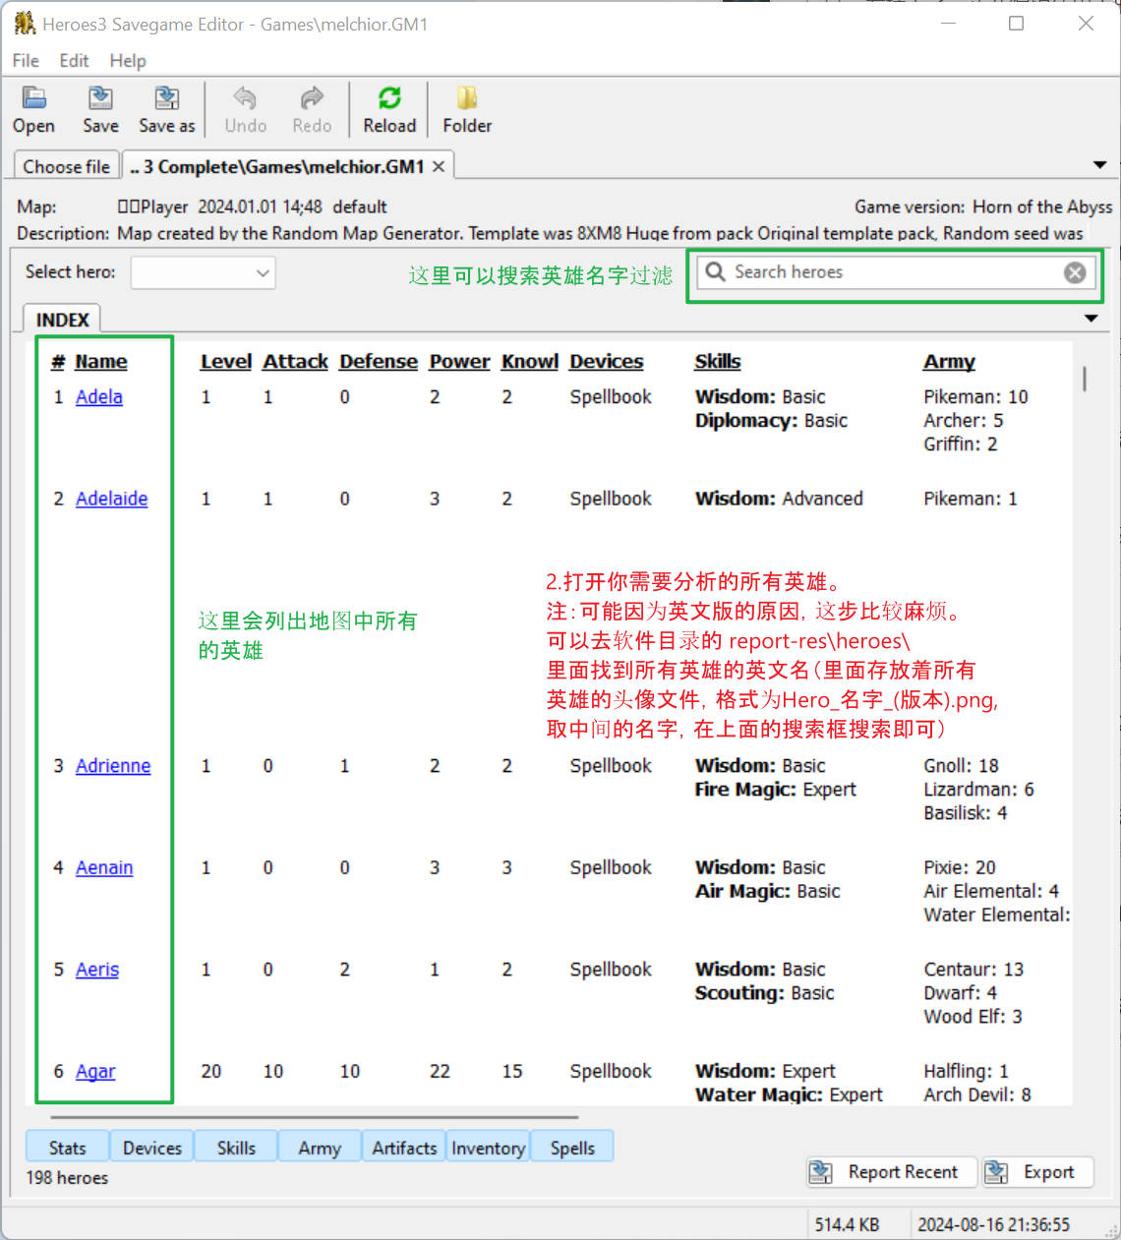1121x1240 pixels.
Task: Select the INDEX tab
Action: [62, 320]
